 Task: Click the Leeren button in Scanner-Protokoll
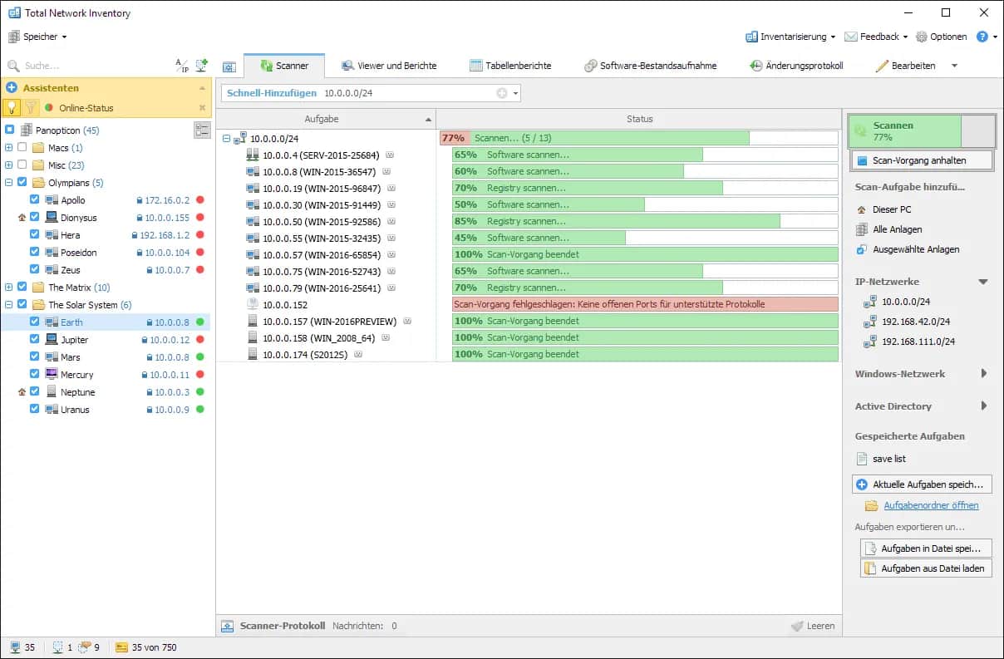click(814, 626)
